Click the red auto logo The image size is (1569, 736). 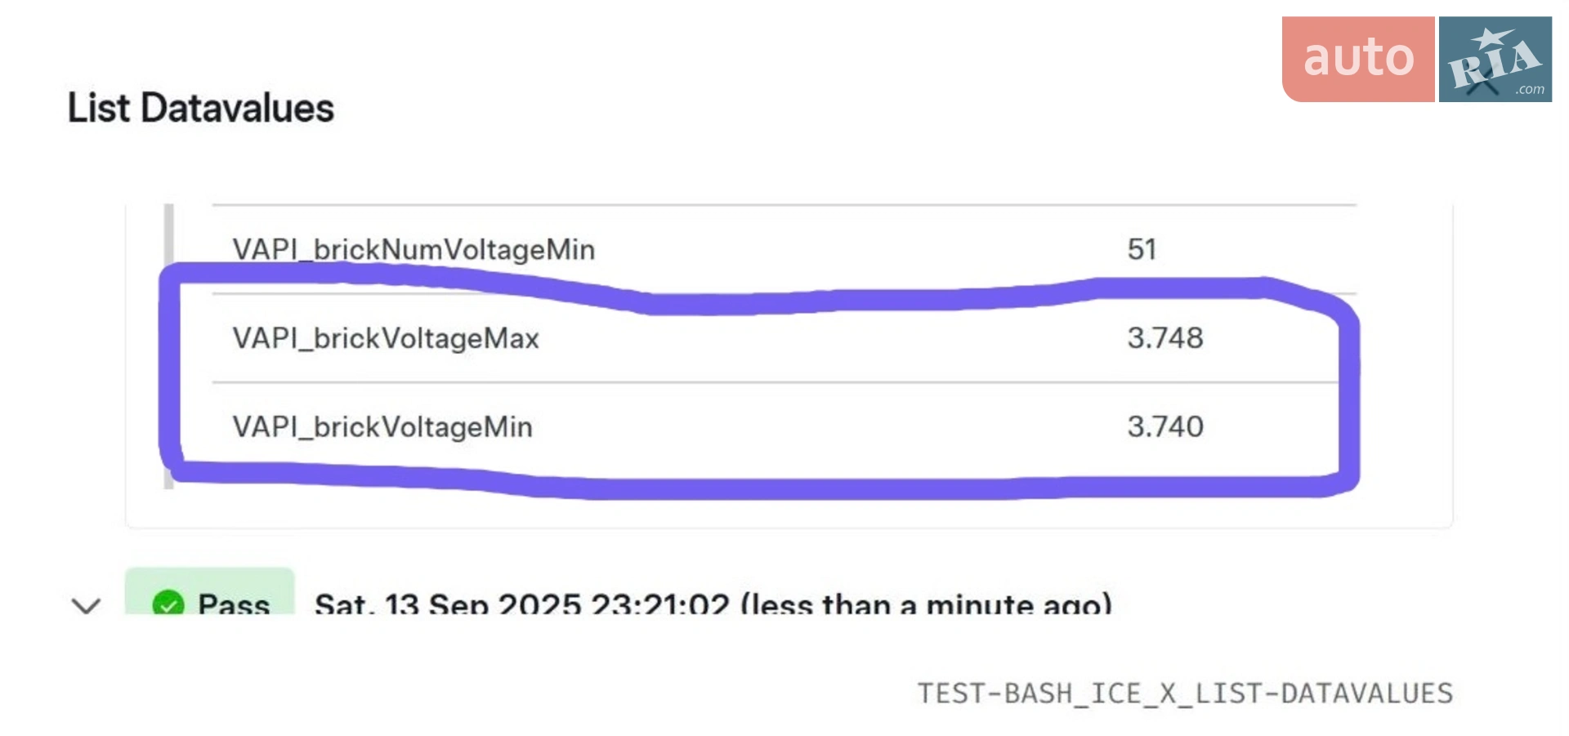tap(1358, 59)
